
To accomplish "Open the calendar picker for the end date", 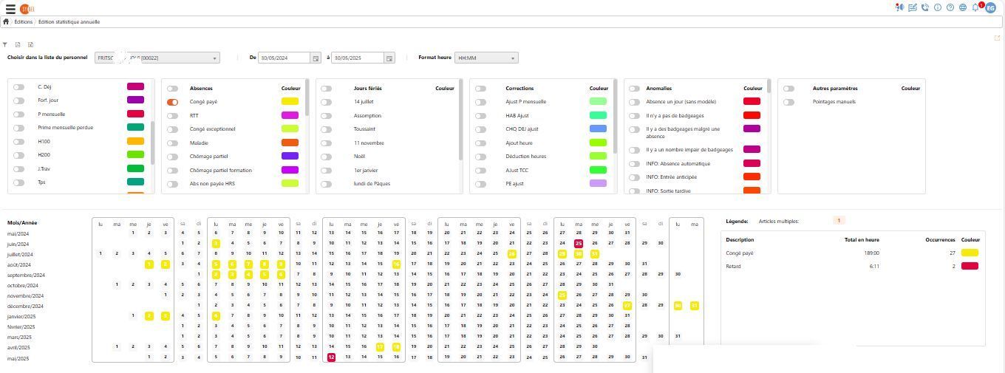I will click(389, 58).
